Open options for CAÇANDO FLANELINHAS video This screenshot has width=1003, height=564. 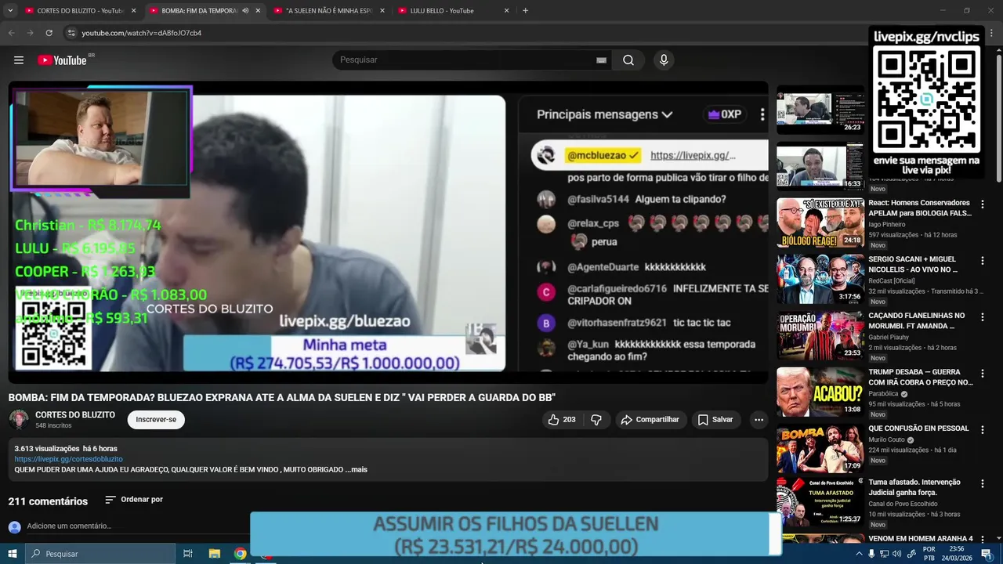tap(983, 317)
